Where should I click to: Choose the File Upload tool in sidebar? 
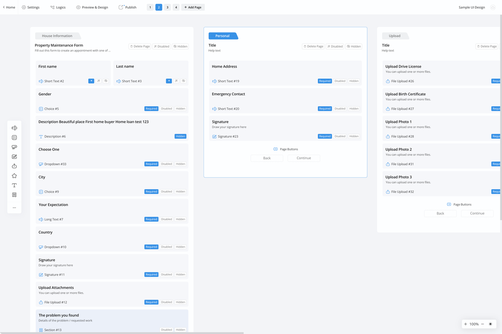(x=14, y=166)
